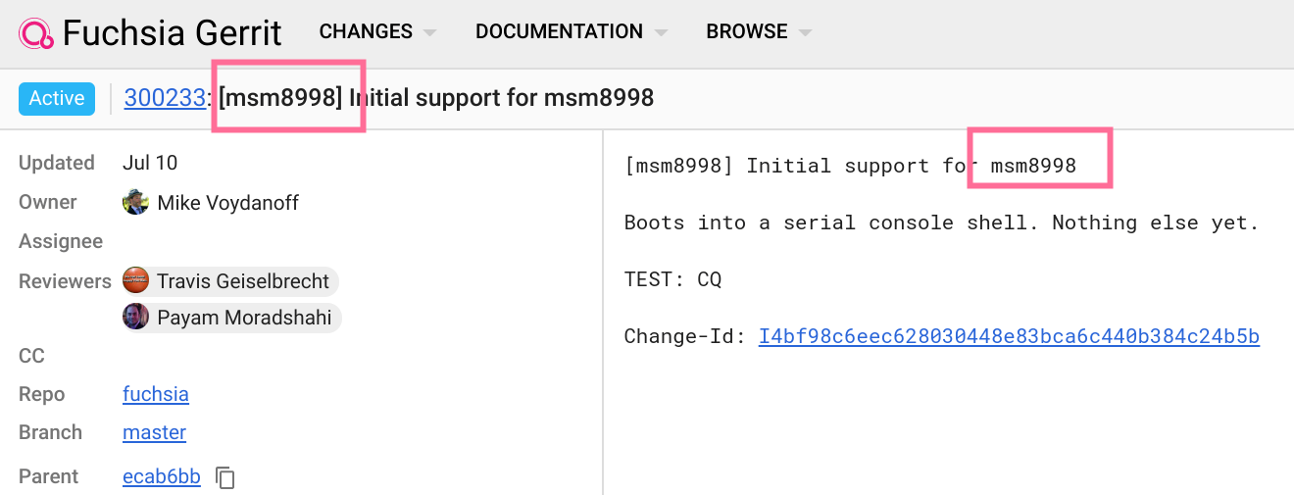Click the Fuchsia Gerrit logo icon

36,32
